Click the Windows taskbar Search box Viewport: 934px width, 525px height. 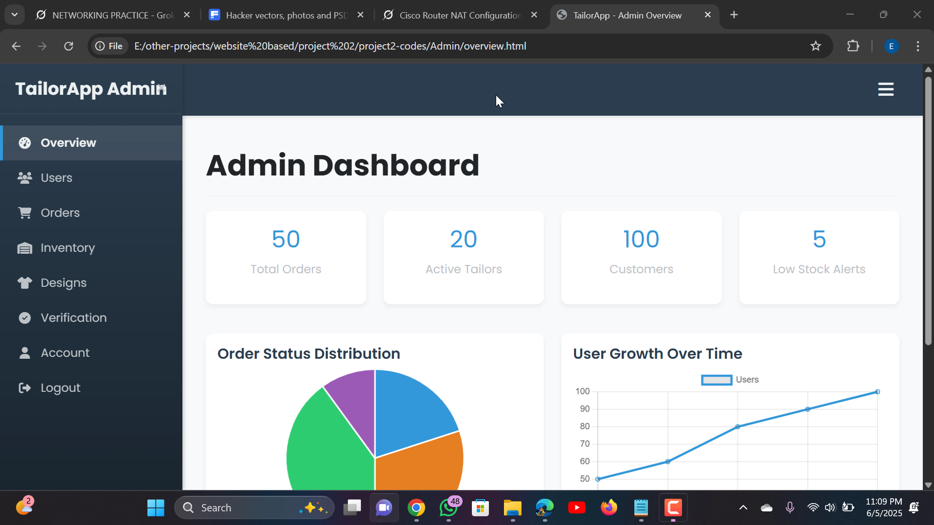click(254, 508)
